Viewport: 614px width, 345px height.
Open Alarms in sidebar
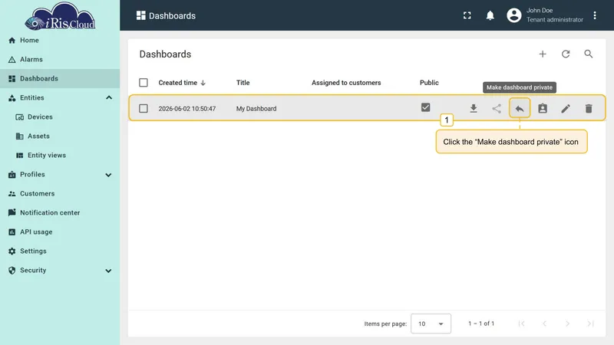pos(60,59)
